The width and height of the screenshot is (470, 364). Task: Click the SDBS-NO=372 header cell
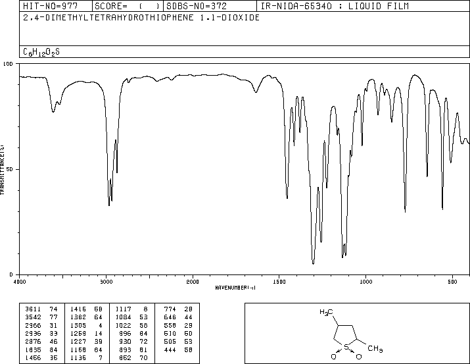point(210,6)
